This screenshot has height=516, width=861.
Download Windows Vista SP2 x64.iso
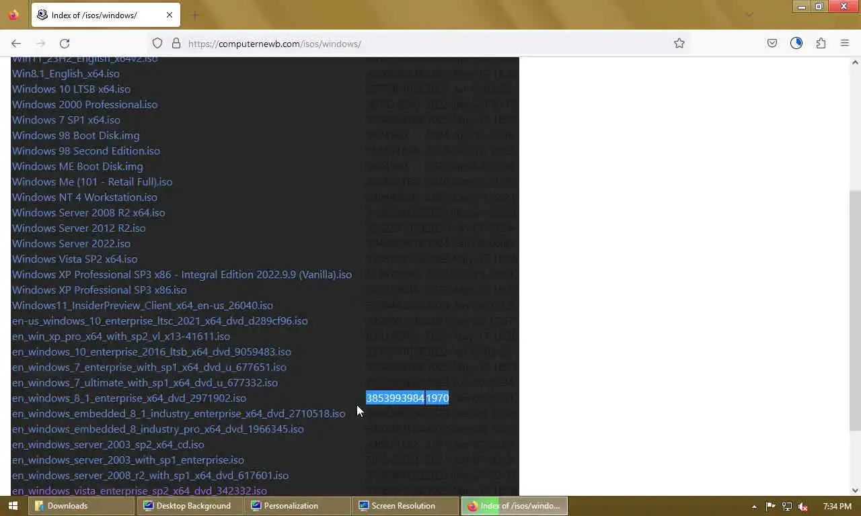pos(75,259)
